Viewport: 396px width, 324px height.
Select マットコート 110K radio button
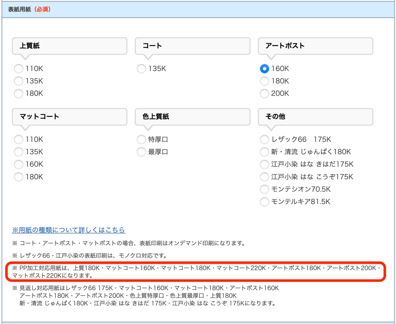tap(19, 139)
